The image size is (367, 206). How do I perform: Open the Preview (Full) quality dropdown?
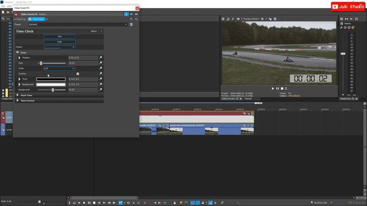tap(251, 19)
